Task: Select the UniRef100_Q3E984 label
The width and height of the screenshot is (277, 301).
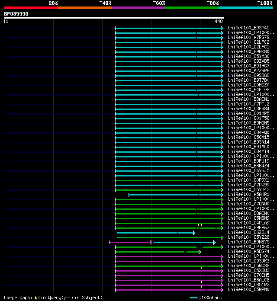Action: (x=248, y=109)
